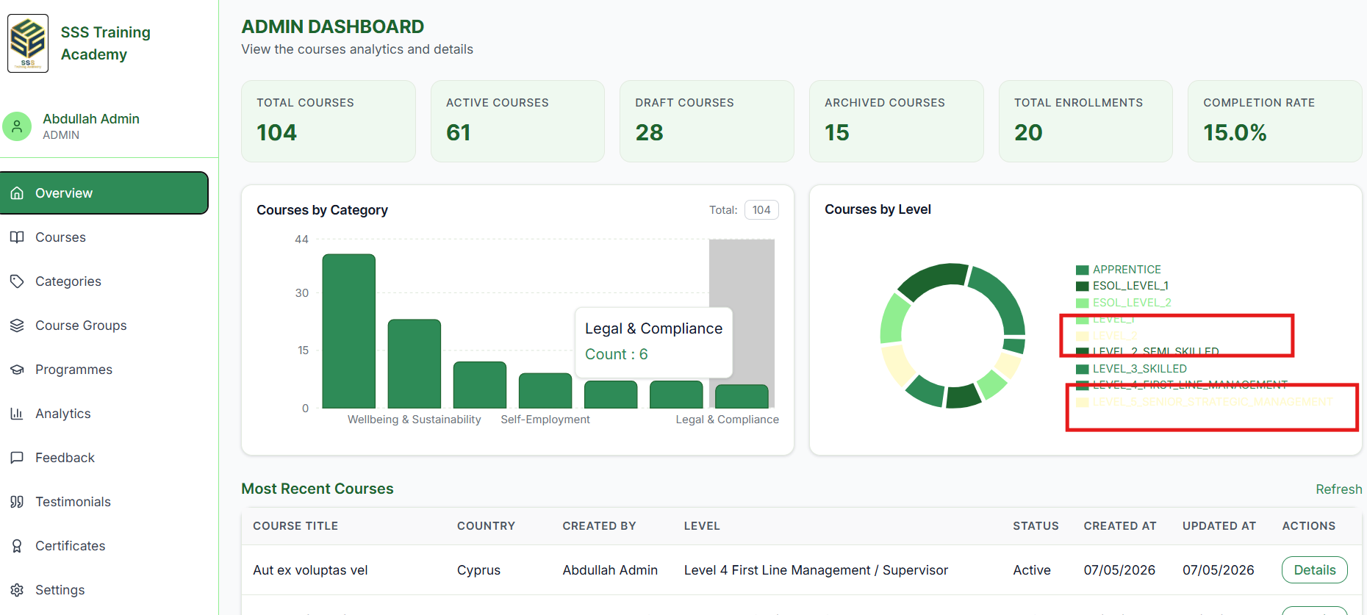The image size is (1367, 615).
Task: Click the Settings gear icon
Action: (x=17, y=590)
